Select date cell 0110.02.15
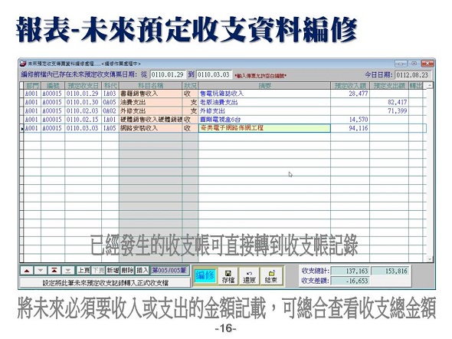Image resolution: width=452 pixels, height=339 pixels. click(83, 120)
